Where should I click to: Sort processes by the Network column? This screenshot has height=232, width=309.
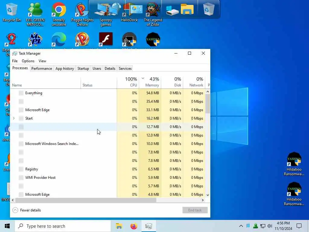point(194,82)
